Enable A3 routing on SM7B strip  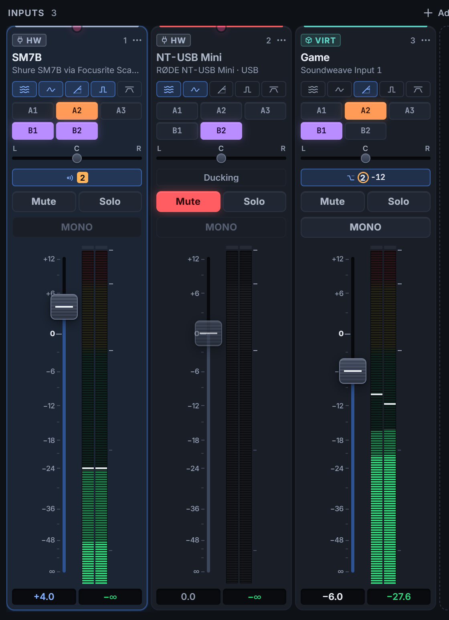pyautogui.click(x=121, y=111)
